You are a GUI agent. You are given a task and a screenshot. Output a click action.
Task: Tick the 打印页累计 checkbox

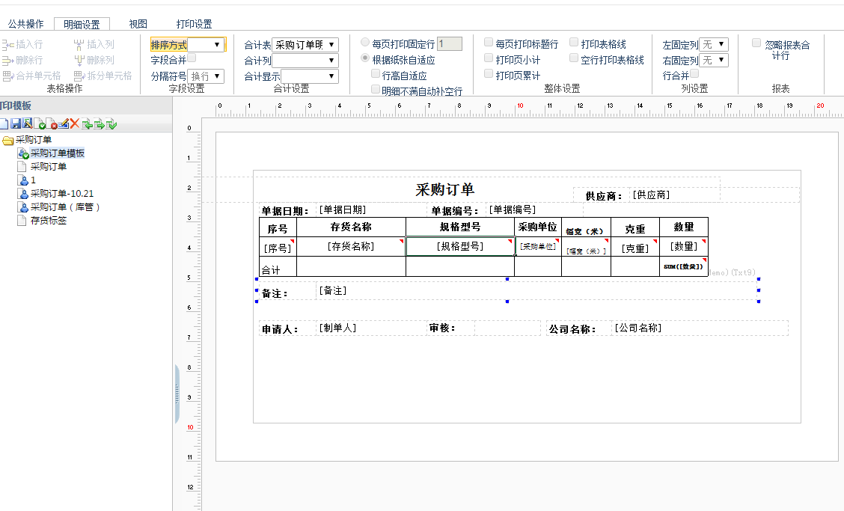click(489, 73)
